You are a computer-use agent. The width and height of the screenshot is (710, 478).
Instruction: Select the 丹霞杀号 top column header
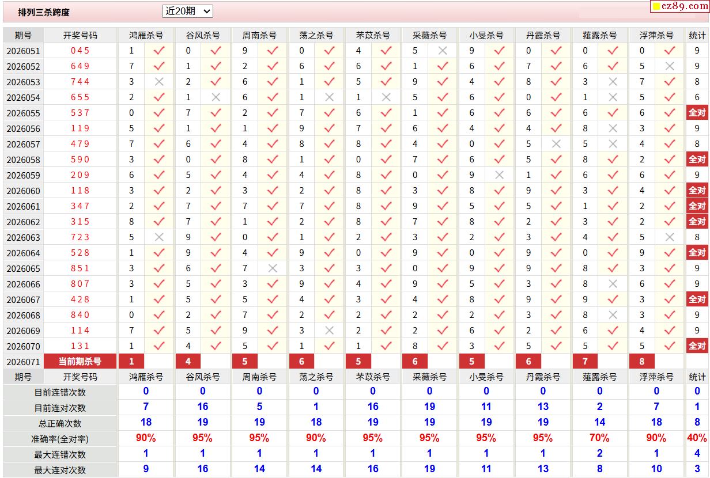click(543, 35)
